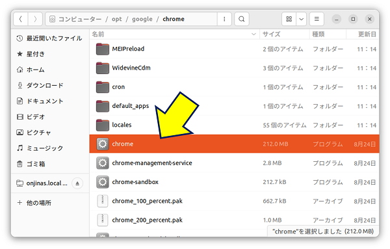This screenshot has height=249, width=390.
Task: Open 他の場所 in the sidebar
Action: (50, 203)
